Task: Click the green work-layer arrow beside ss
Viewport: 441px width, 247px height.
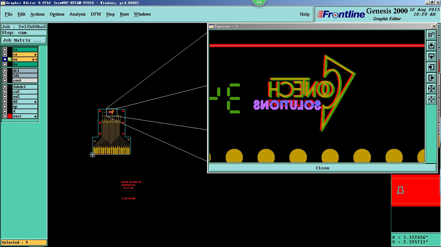Action: (x=10, y=59)
